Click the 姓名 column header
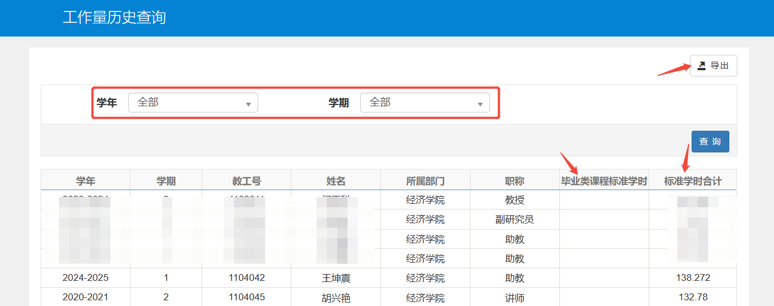The width and height of the screenshot is (774, 306). (x=335, y=181)
